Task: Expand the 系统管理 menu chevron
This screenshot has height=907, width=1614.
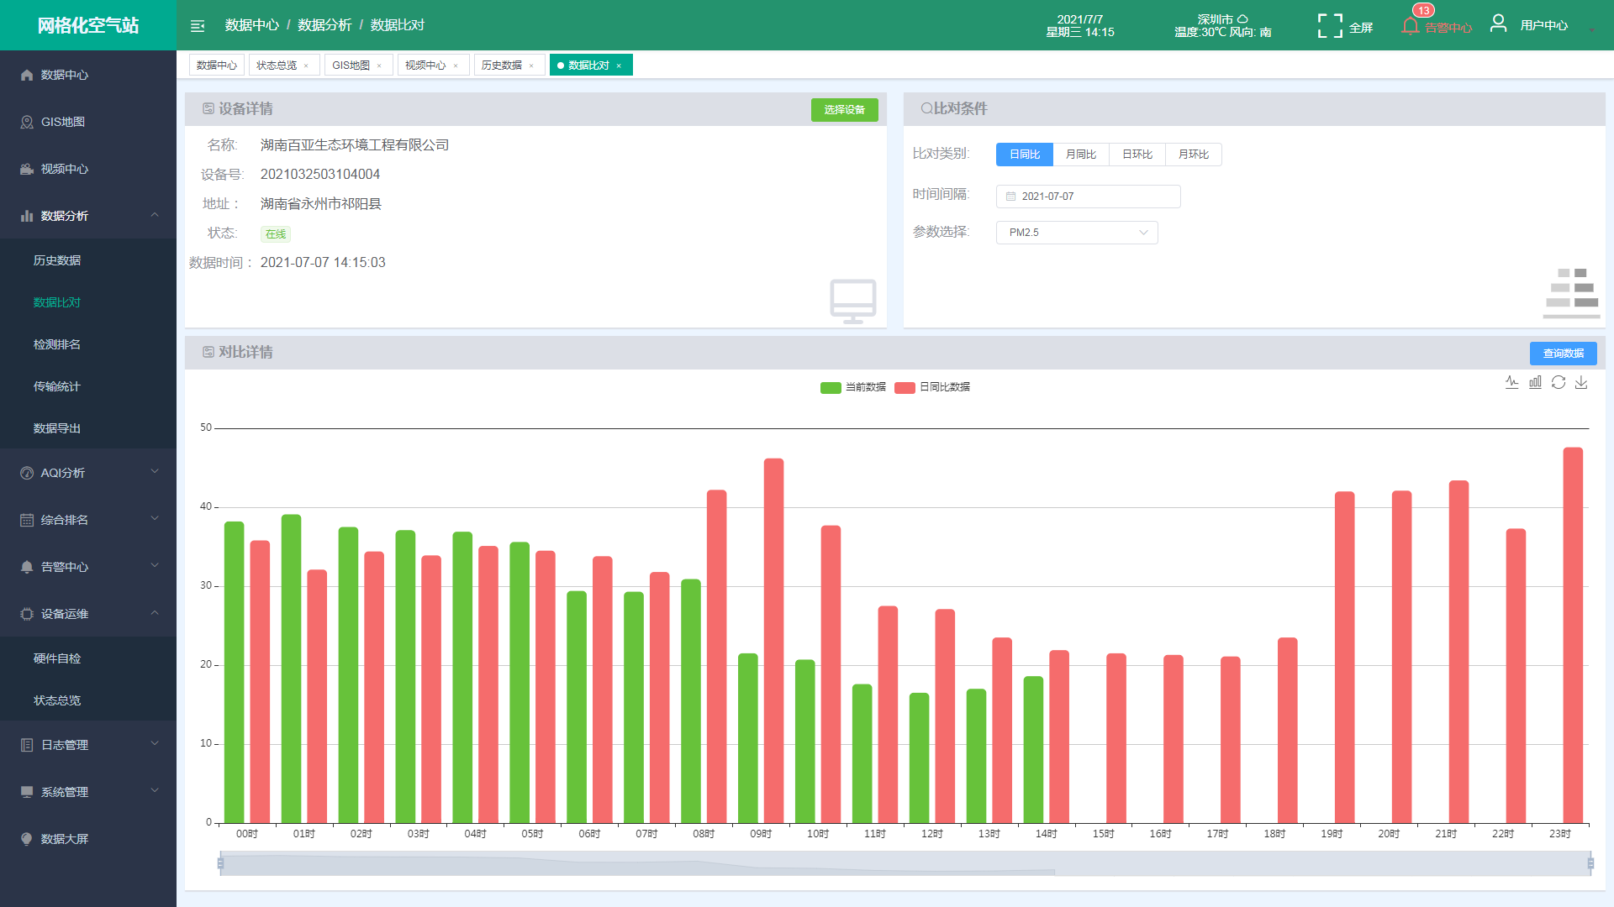Action: point(155,791)
